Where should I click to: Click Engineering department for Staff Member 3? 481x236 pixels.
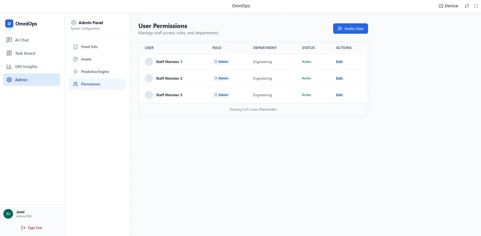pyautogui.click(x=262, y=95)
